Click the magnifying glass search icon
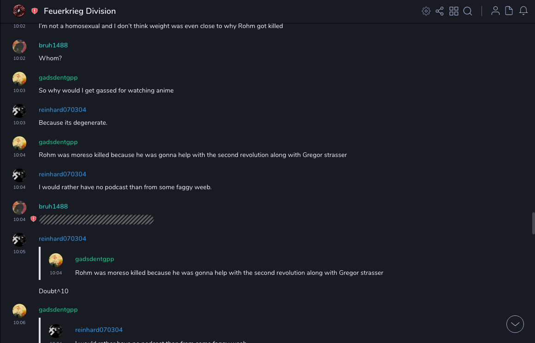The height and width of the screenshot is (343, 535). pos(468,11)
